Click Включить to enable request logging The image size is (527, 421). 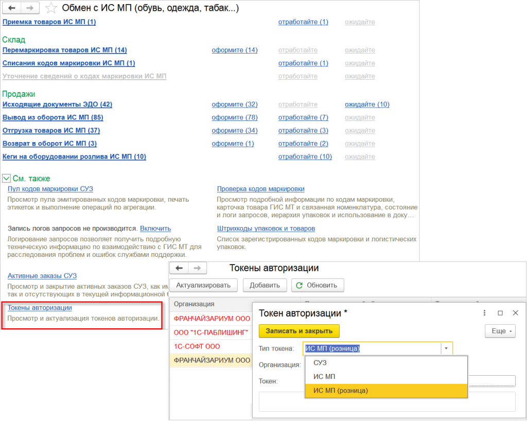point(155,229)
